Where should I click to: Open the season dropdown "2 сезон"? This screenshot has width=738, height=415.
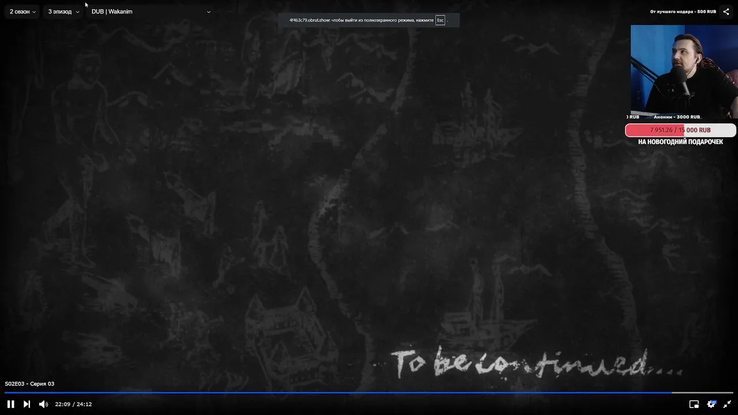tap(22, 12)
